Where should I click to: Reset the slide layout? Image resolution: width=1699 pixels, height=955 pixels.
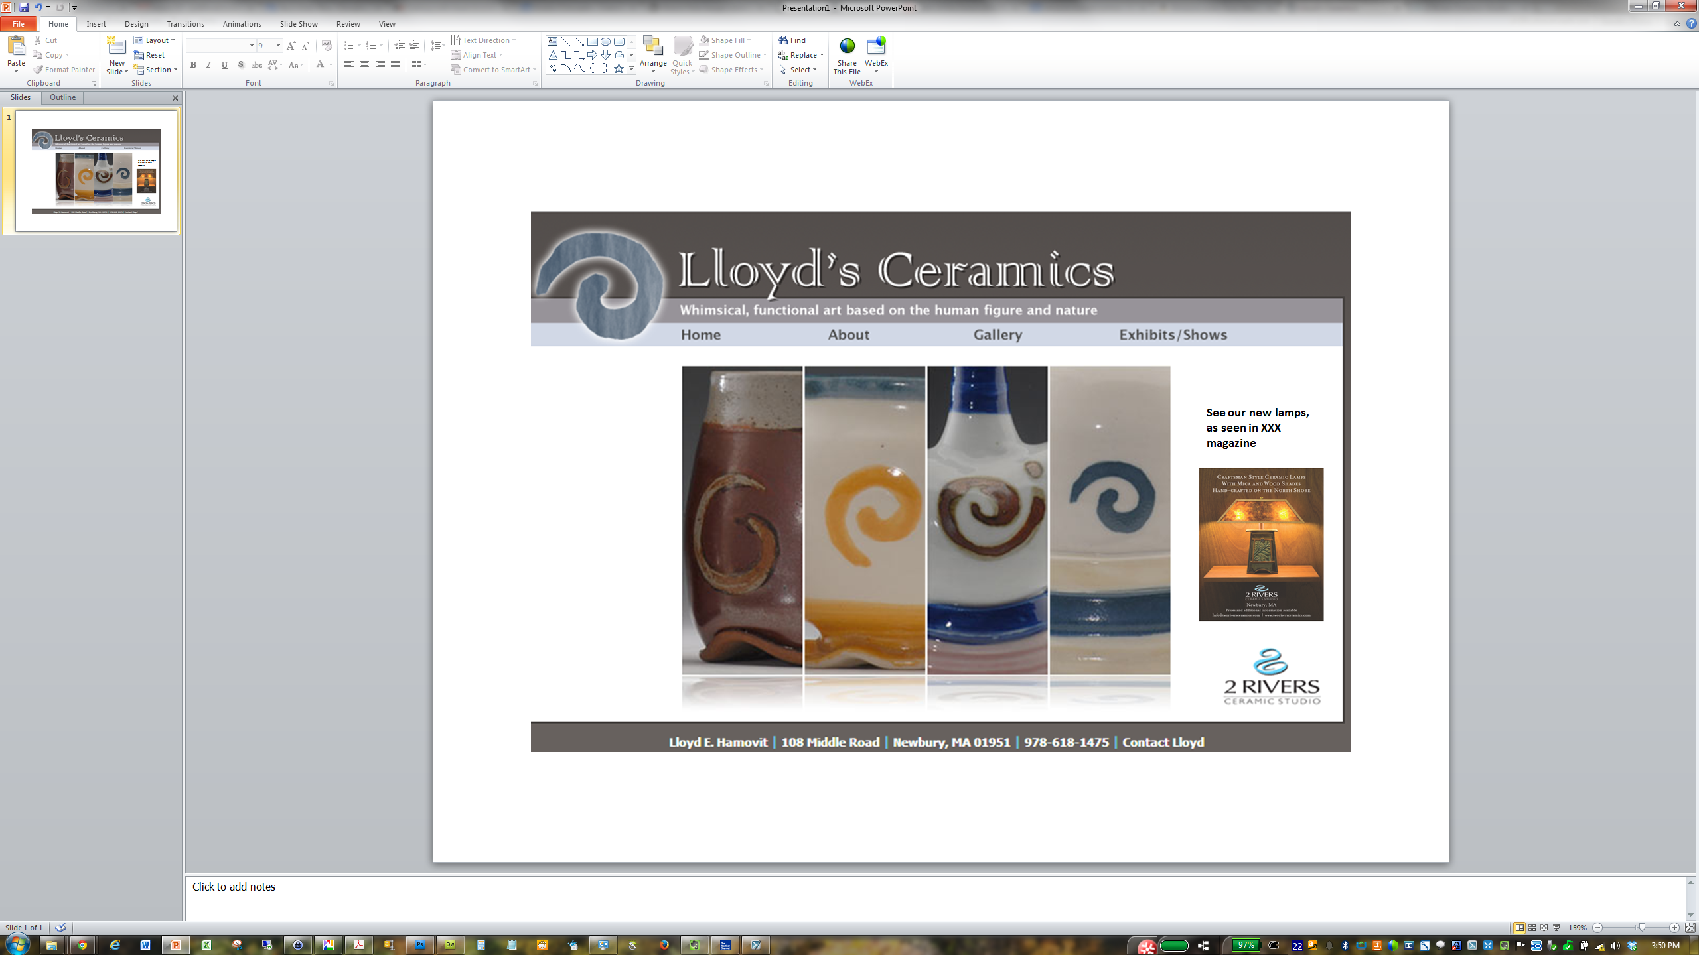pyautogui.click(x=149, y=55)
